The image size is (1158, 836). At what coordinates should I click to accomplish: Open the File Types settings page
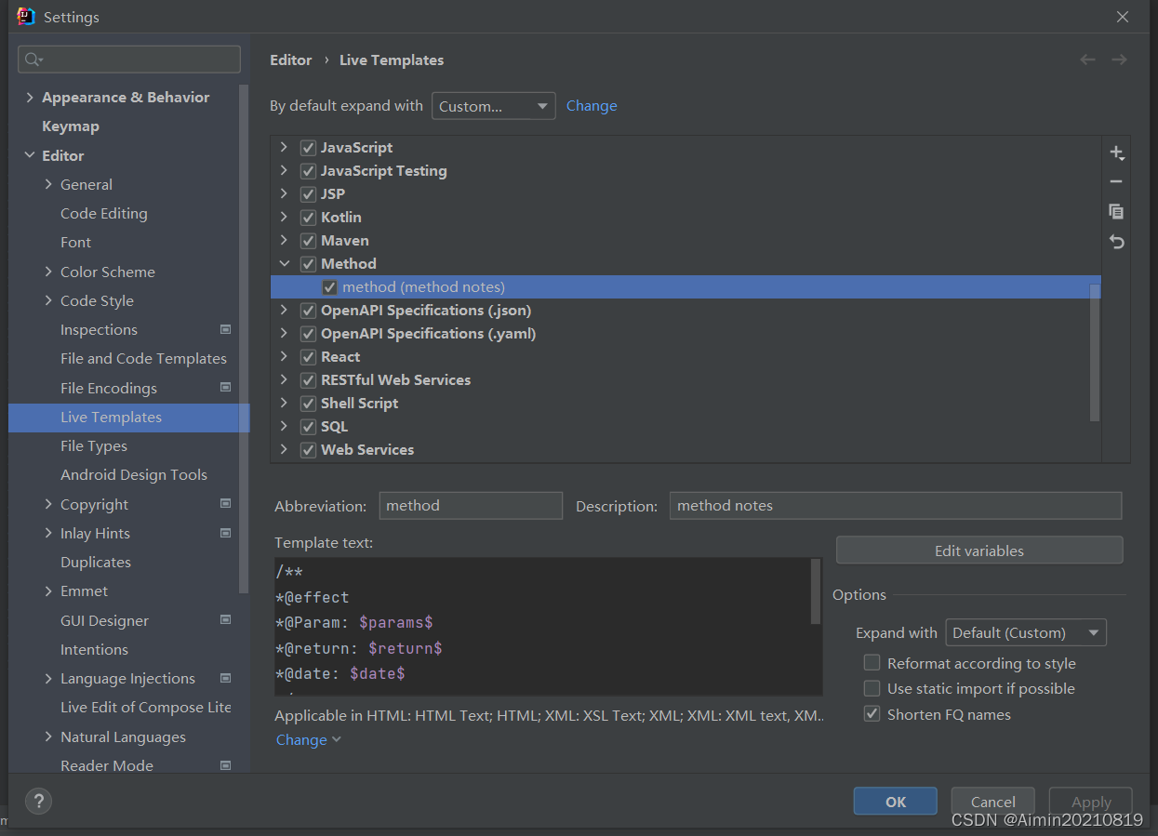94,446
